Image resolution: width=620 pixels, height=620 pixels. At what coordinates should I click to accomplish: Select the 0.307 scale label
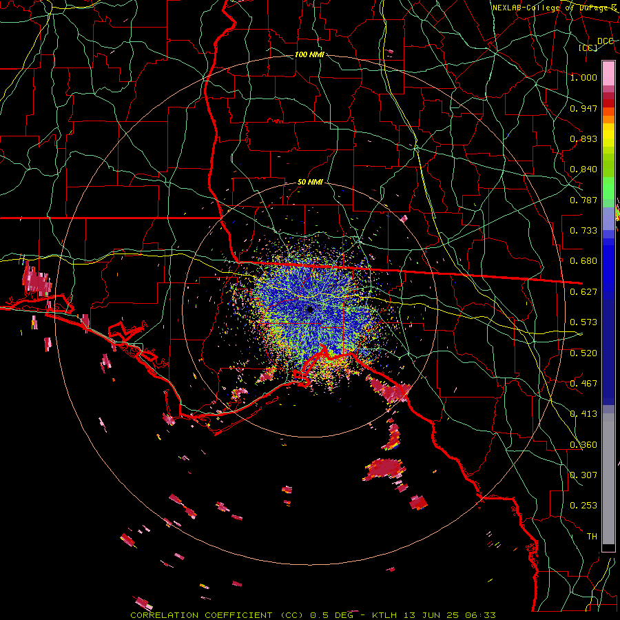(583, 475)
